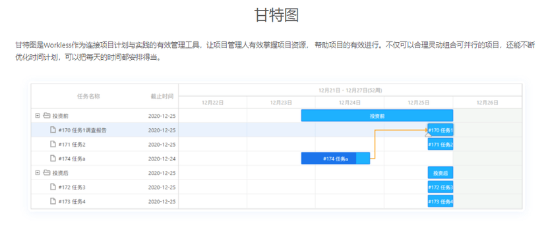
Task: Collapse the 投资前 group with minus box
Action: point(38,116)
